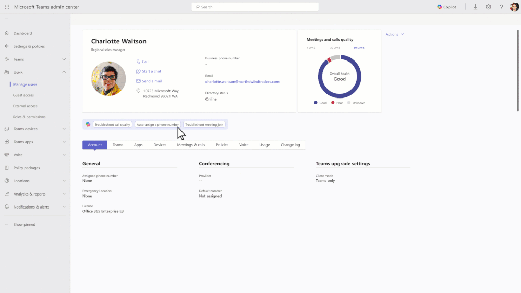
Task: Collapse the navigation hamburger menu
Action: (x=7, y=20)
